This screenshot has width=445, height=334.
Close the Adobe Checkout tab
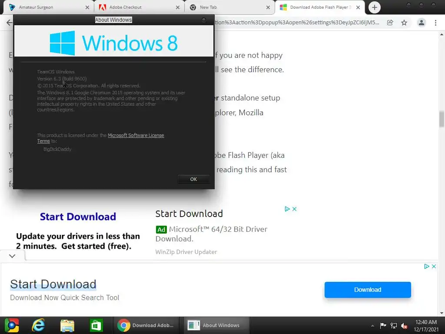coord(178,8)
